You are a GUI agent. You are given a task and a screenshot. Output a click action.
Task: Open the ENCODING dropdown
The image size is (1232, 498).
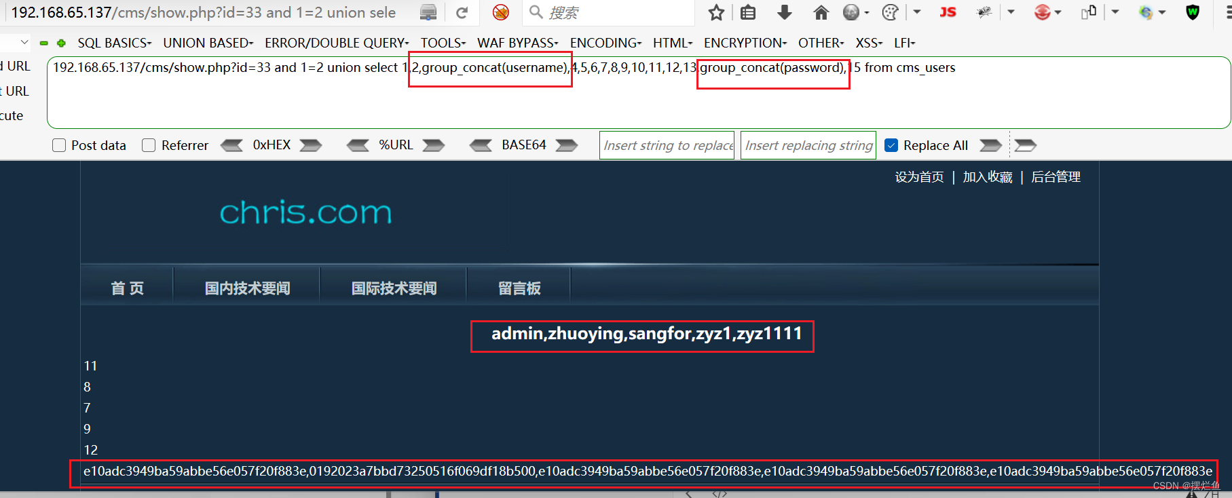[x=605, y=43]
